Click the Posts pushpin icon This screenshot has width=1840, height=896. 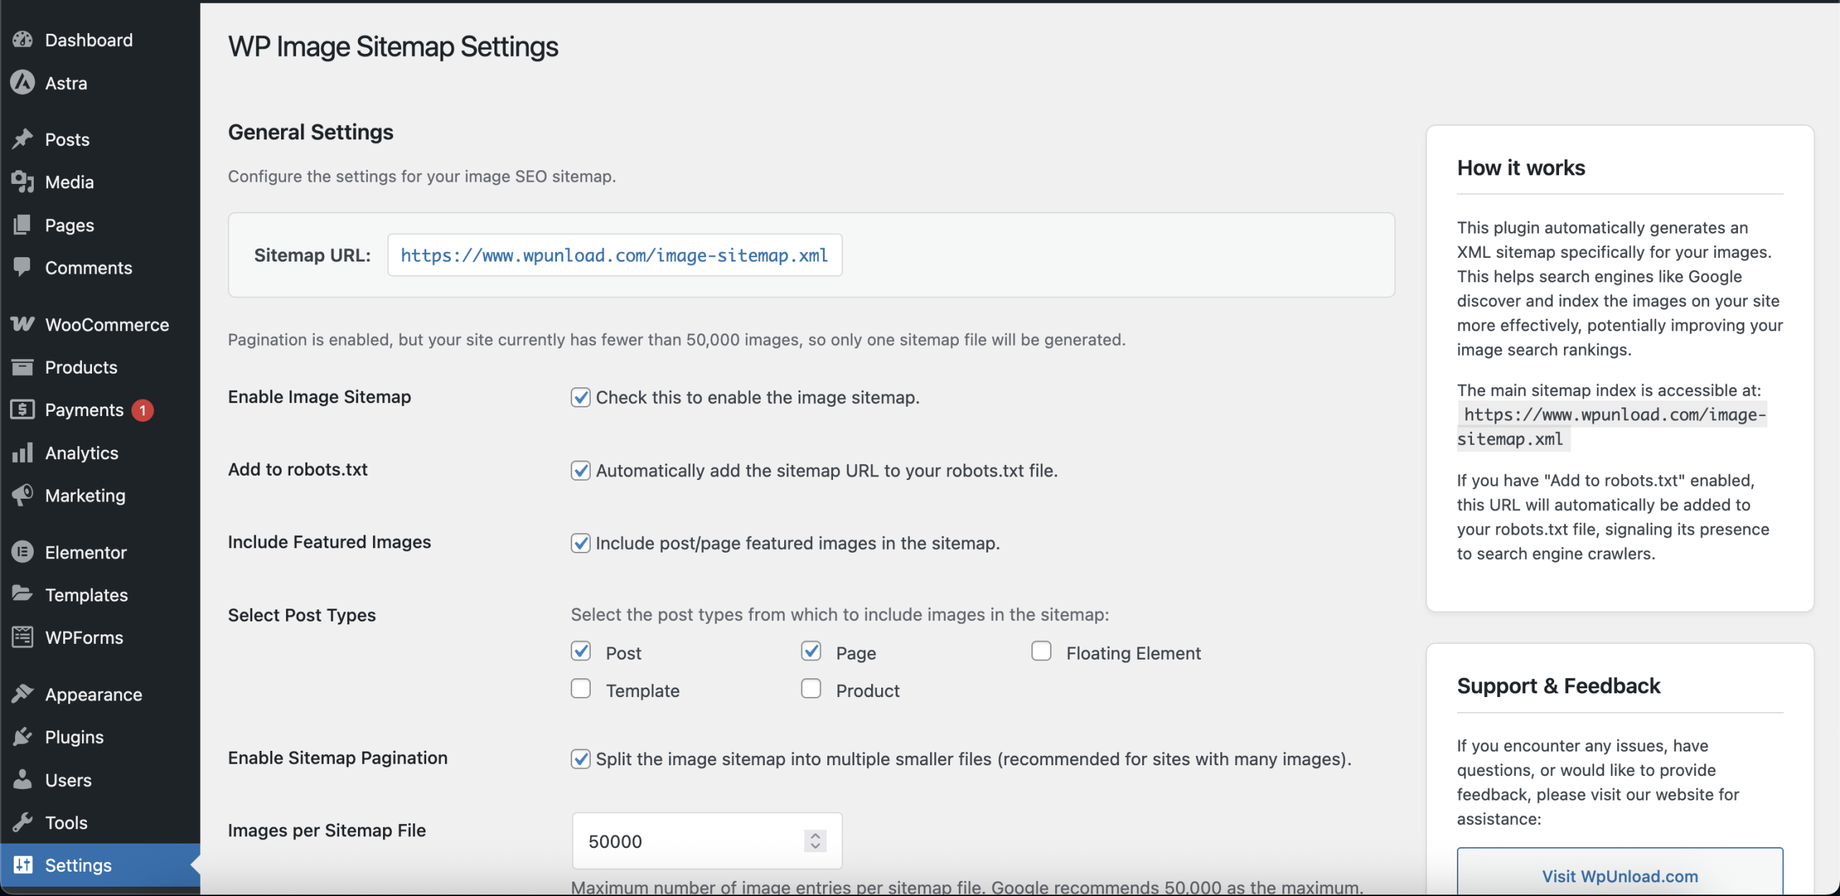point(22,139)
